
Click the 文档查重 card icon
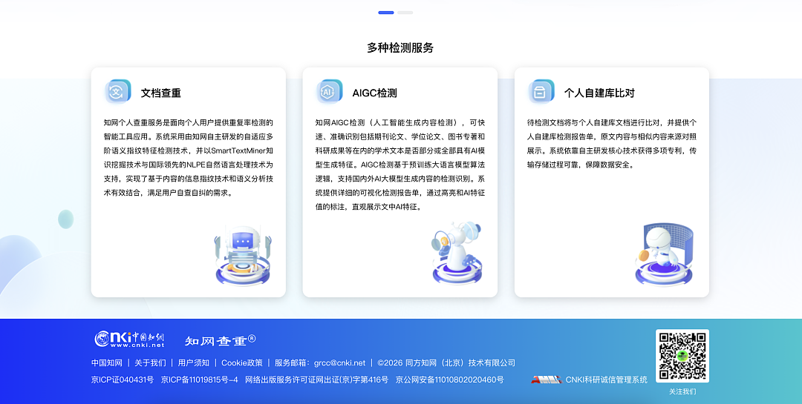click(117, 92)
